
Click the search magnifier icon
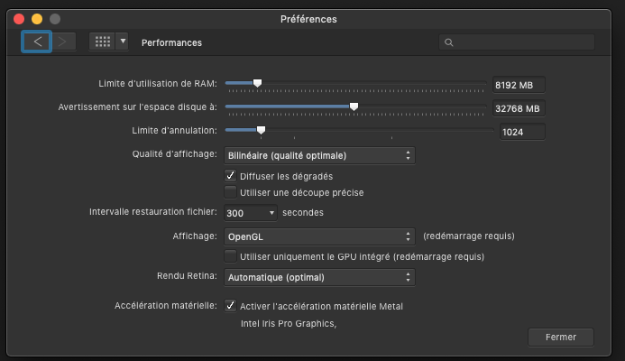coord(449,42)
